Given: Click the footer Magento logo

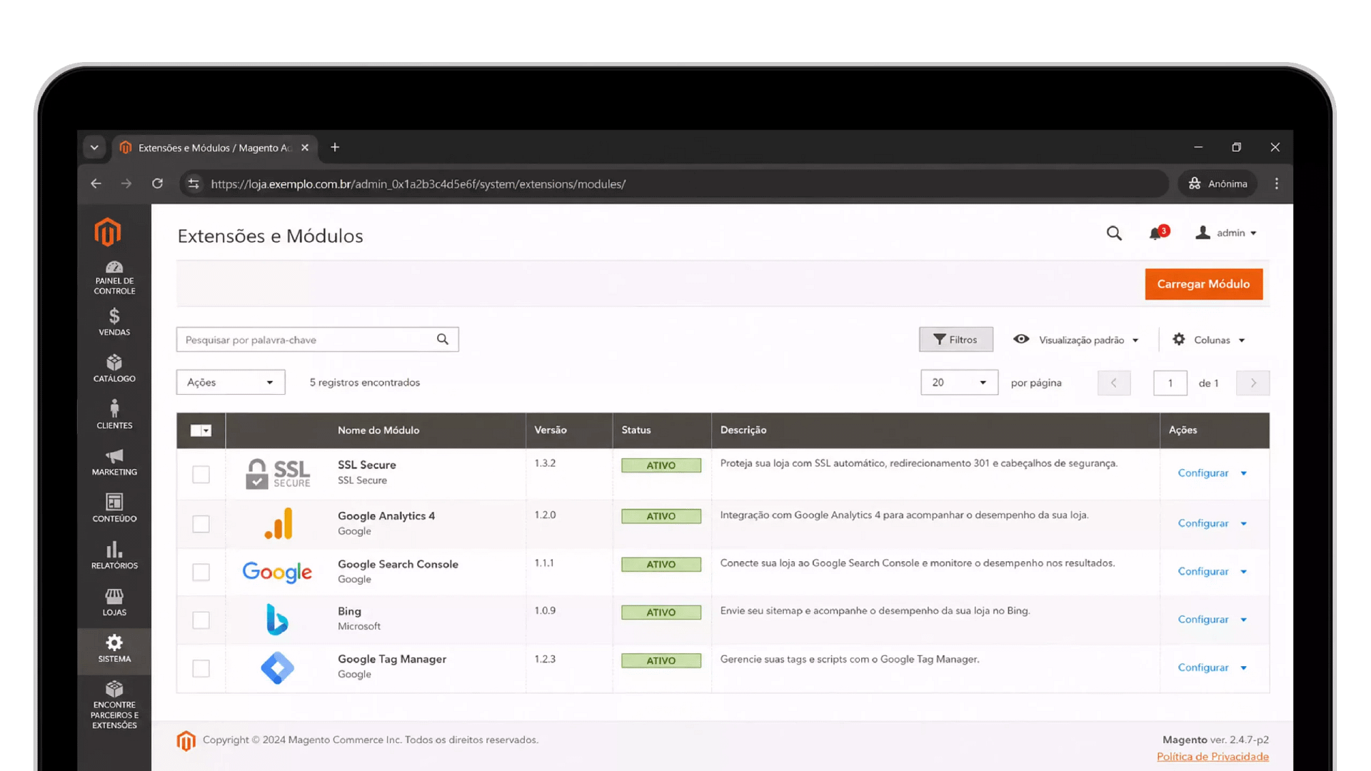Looking at the screenshot, I should (186, 741).
